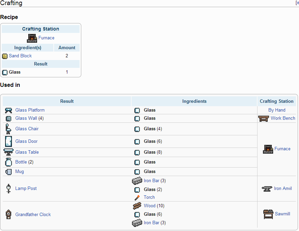Click the Glass icon in the Mug row
The width and height of the screenshot is (299, 231).
pos(137,172)
